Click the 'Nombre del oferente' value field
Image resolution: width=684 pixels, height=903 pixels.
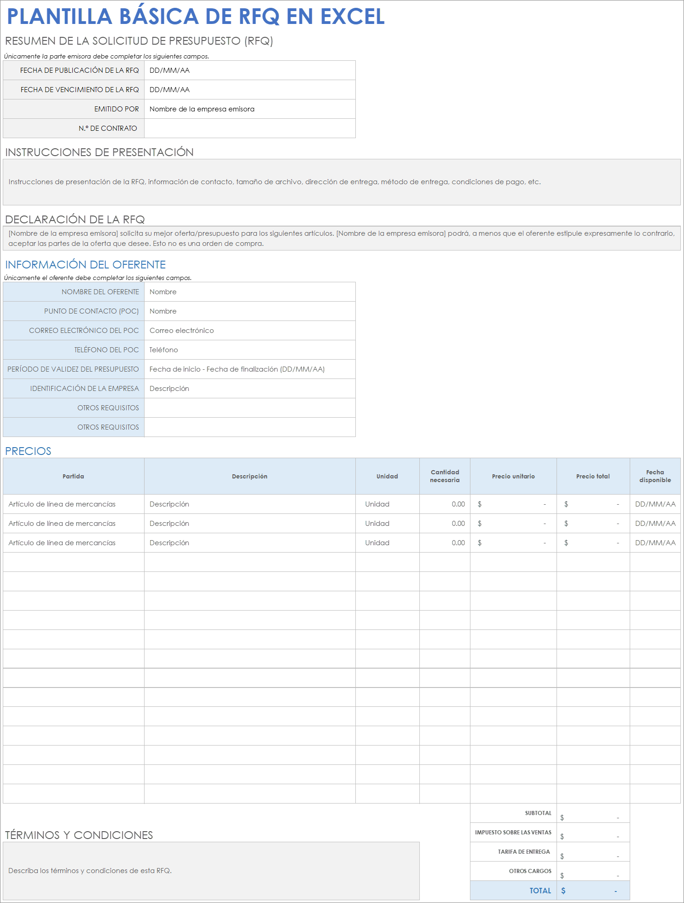pyautogui.click(x=249, y=292)
